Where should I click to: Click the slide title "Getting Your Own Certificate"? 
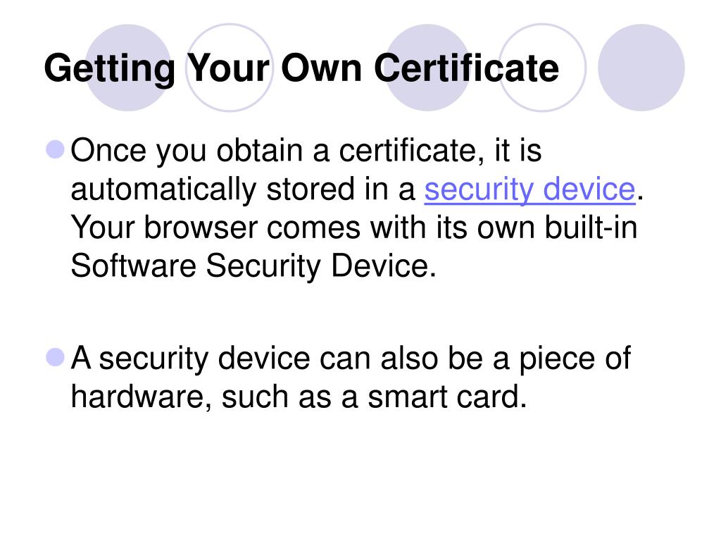pos(301,69)
